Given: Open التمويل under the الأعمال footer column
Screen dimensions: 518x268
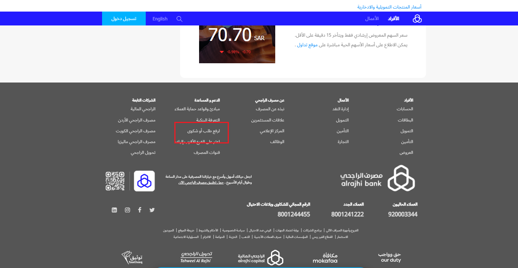Looking at the screenshot, I should click(x=342, y=120).
